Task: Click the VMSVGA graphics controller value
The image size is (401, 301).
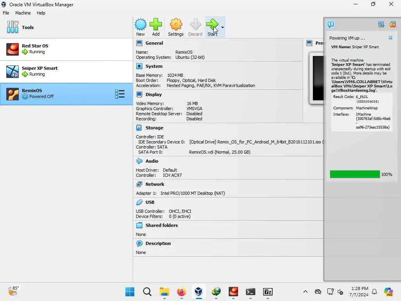Action: point(194,109)
